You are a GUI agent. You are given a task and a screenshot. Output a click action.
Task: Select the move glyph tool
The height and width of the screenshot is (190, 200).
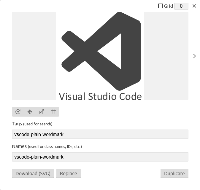(x=30, y=112)
